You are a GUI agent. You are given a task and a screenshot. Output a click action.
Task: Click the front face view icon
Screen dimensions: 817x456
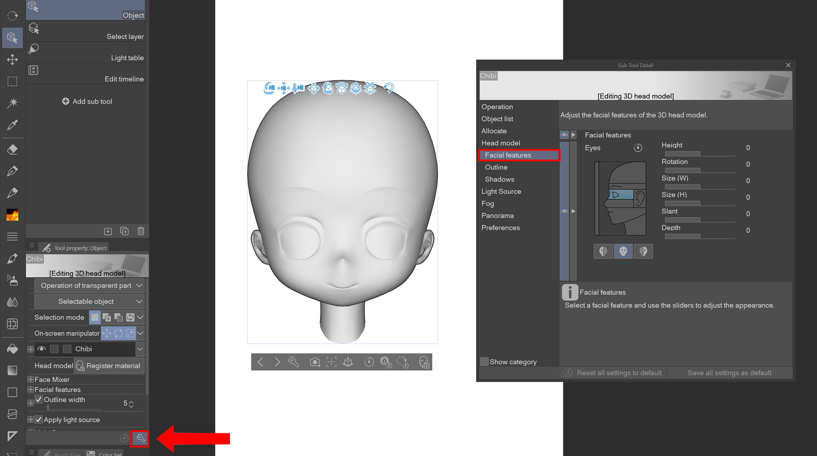tap(623, 251)
